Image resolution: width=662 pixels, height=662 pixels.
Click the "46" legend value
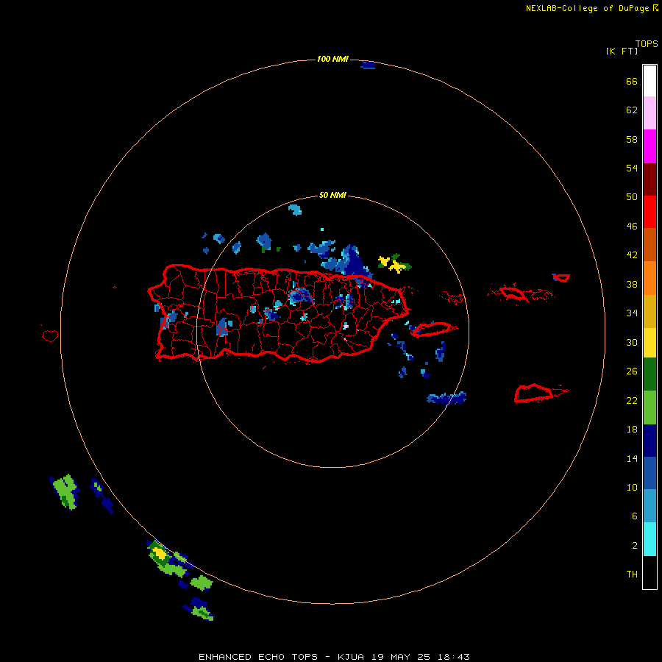[x=632, y=227]
